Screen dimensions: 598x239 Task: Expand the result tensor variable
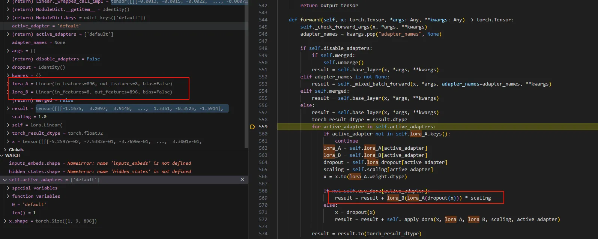8,108
